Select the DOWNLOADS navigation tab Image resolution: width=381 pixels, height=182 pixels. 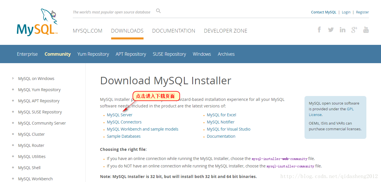[x=127, y=31]
